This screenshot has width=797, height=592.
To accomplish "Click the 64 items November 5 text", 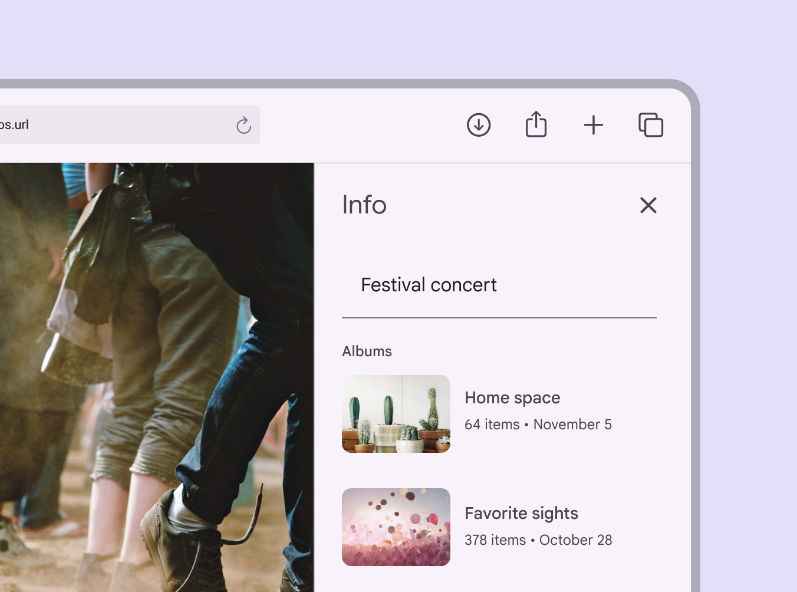I will point(538,425).
